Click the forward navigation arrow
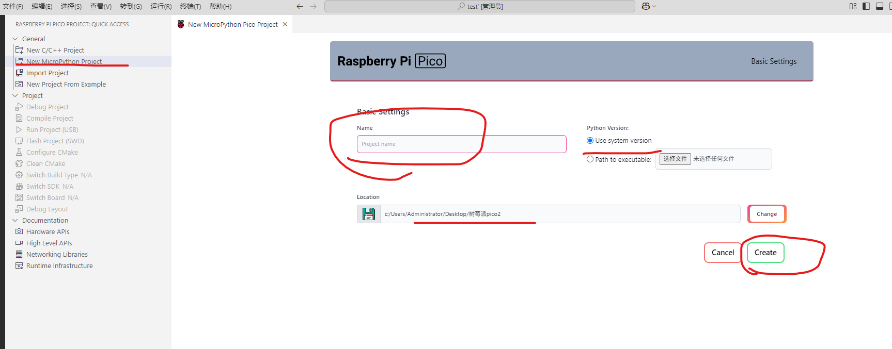 [x=314, y=6]
